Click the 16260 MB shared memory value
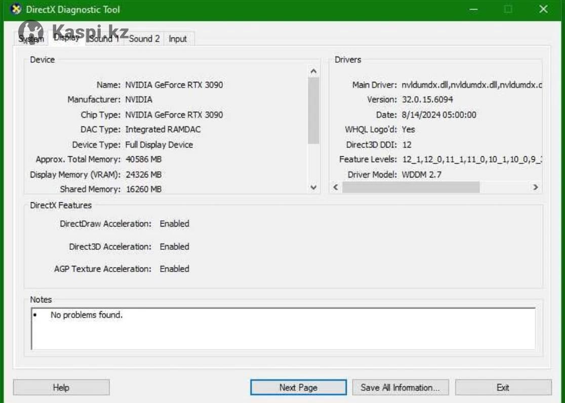The image size is (565, 403). click(143, 189)
